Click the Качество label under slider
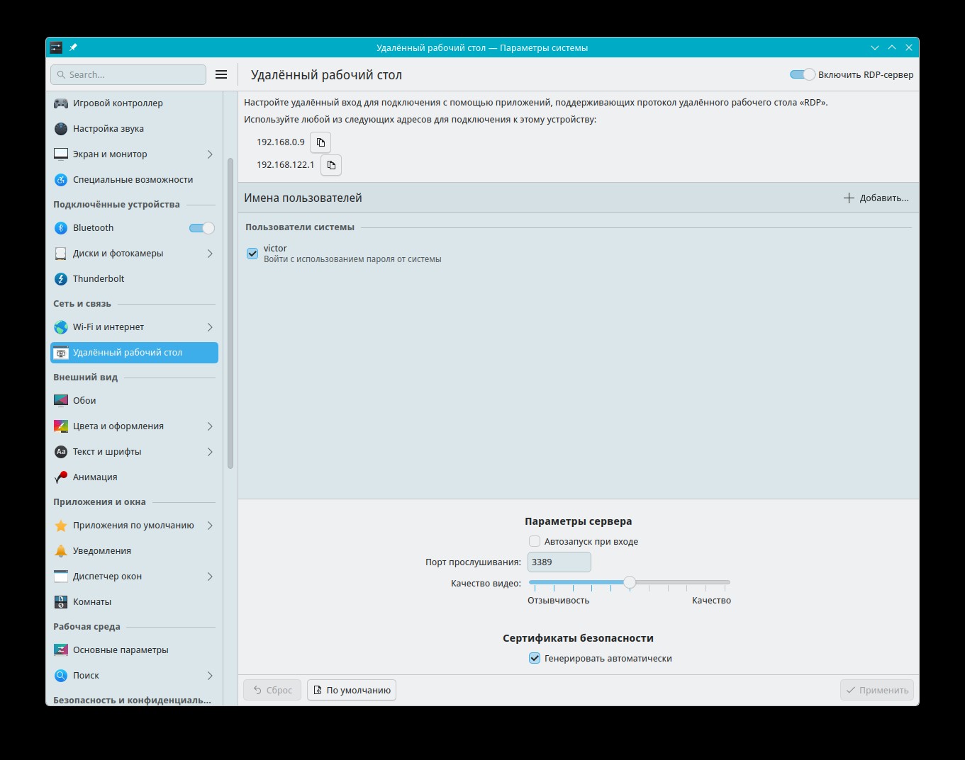Image resolution: width=965 pixels, height=760 pixels. [x=711, y=601]
